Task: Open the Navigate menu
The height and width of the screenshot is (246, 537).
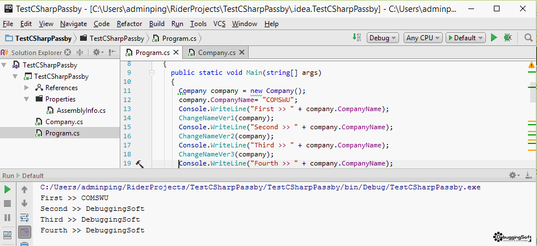Action: 74,24
